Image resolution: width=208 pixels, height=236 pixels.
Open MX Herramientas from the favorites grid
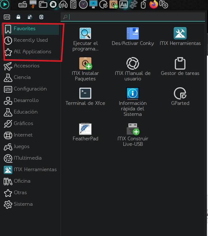(180, 37)
